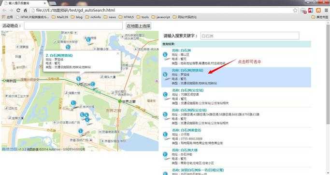
Task: Open the blog bookmark folder
Action: [77, 17]
